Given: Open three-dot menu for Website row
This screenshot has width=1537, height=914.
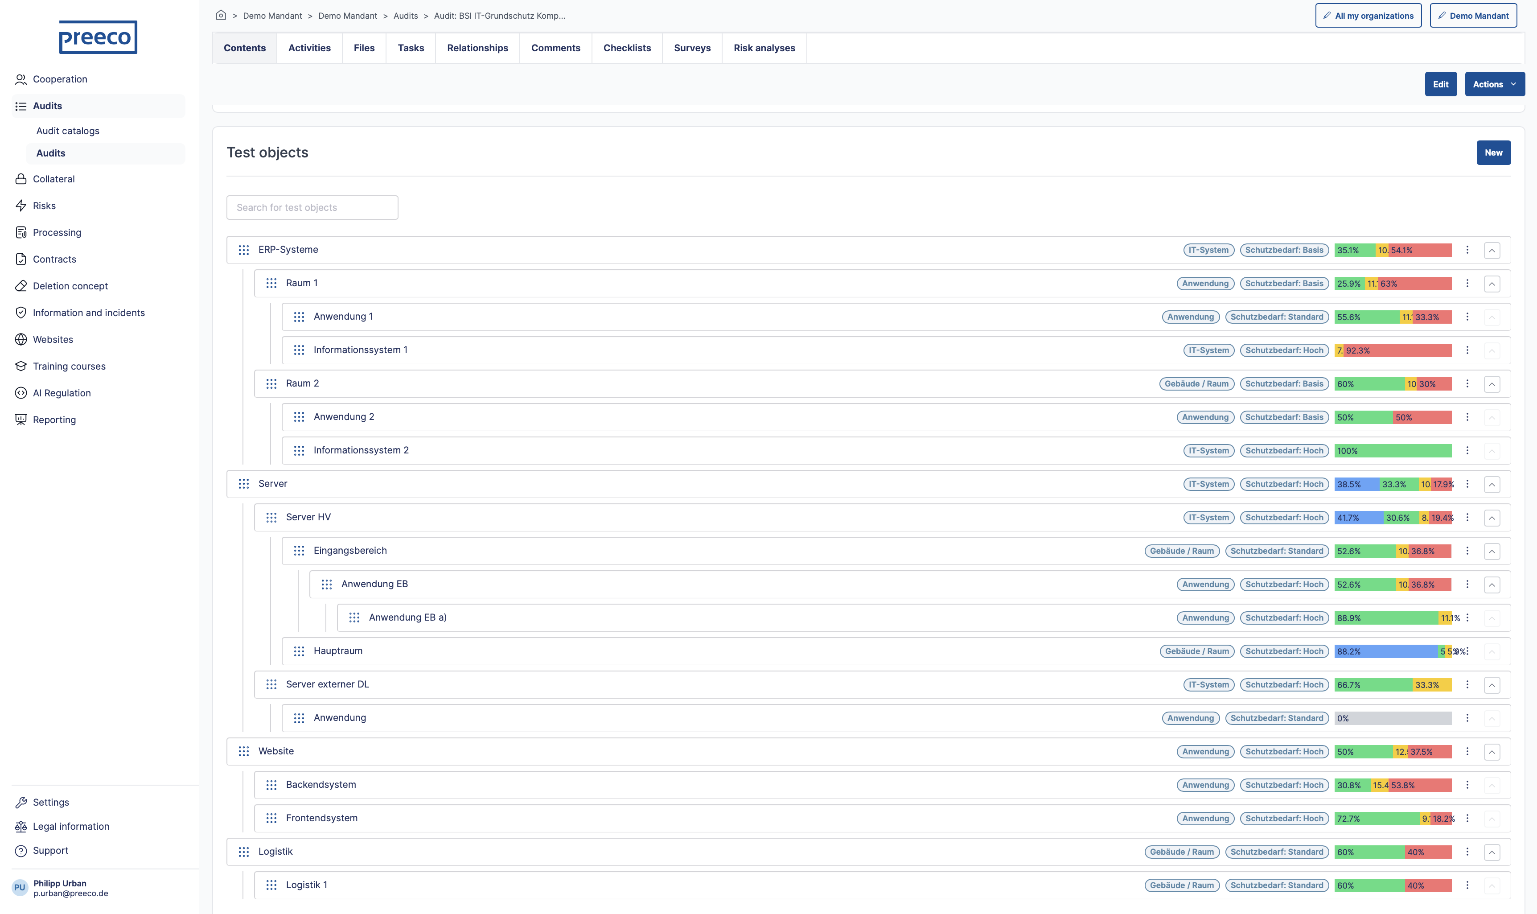Looking at the screenshot, I should [x=1467, y=751].
